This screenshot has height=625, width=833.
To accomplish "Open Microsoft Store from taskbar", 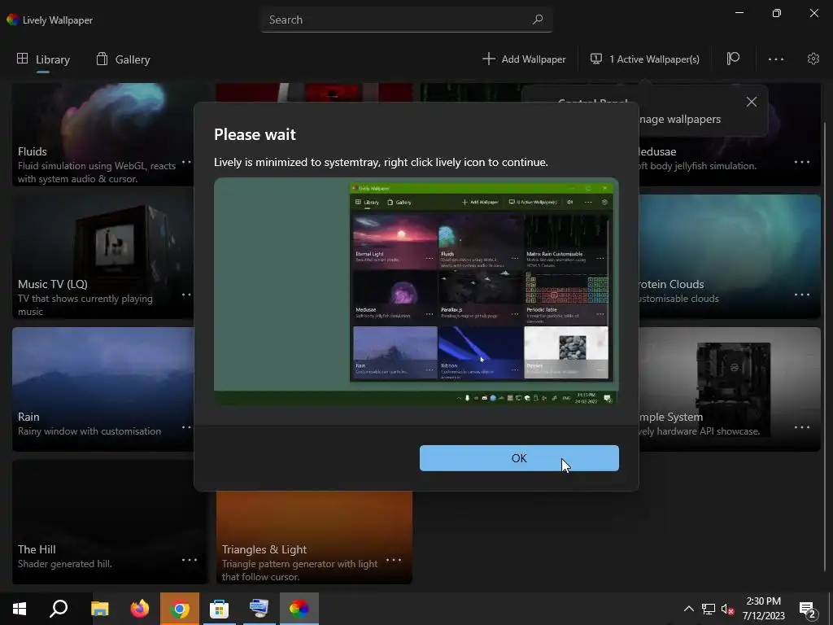I will (219, 609).
